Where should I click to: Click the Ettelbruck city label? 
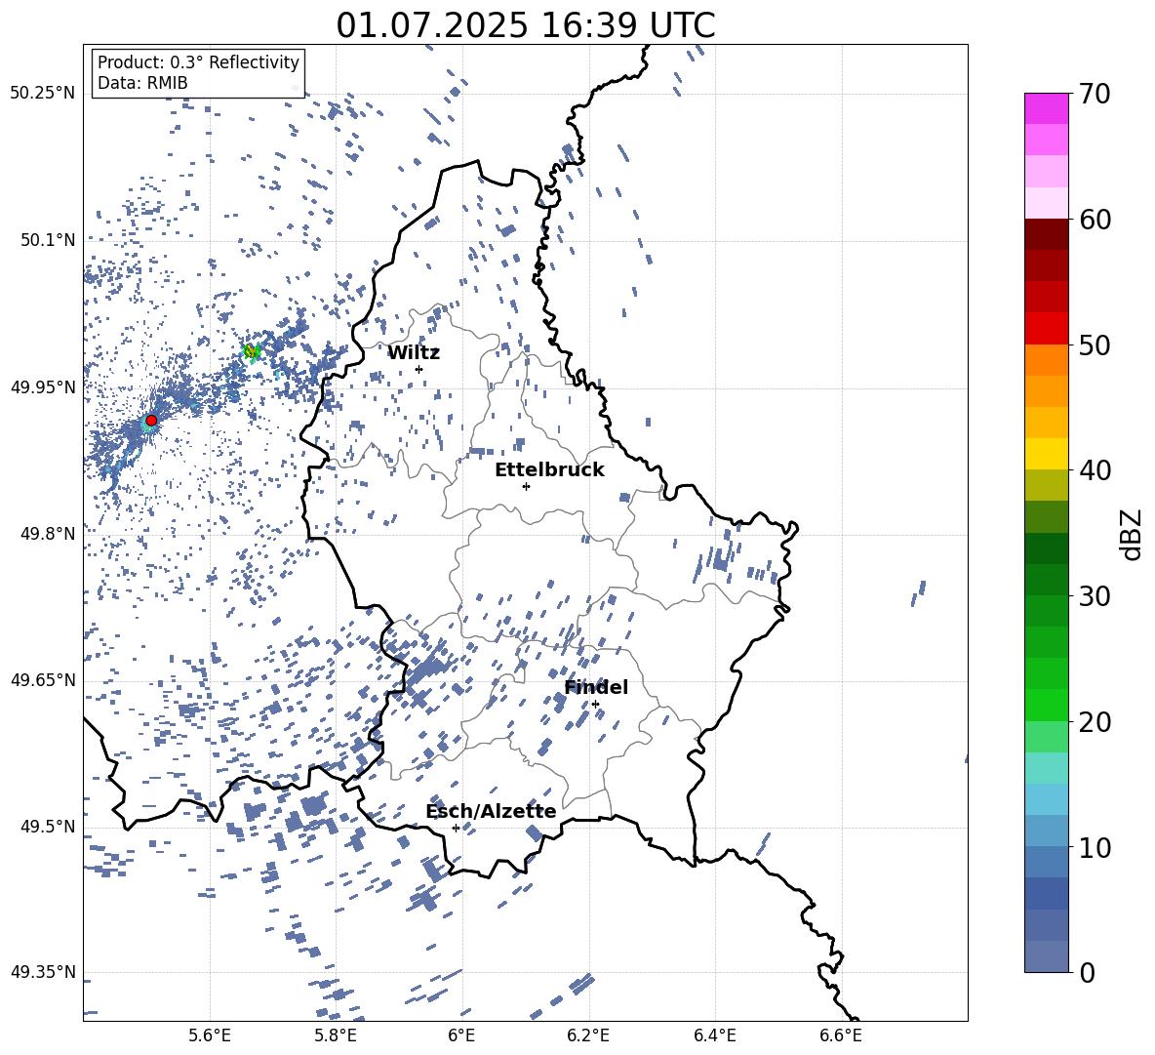tap(549, 470)
